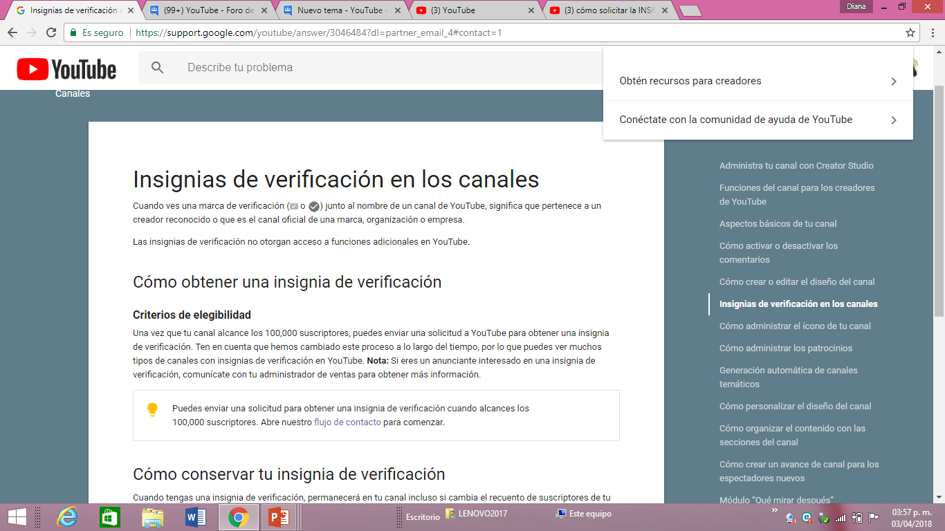Open 'Cómo activar o desactivar los comentarios'
The height and width of the screenshot is (531, 945).
778,253
